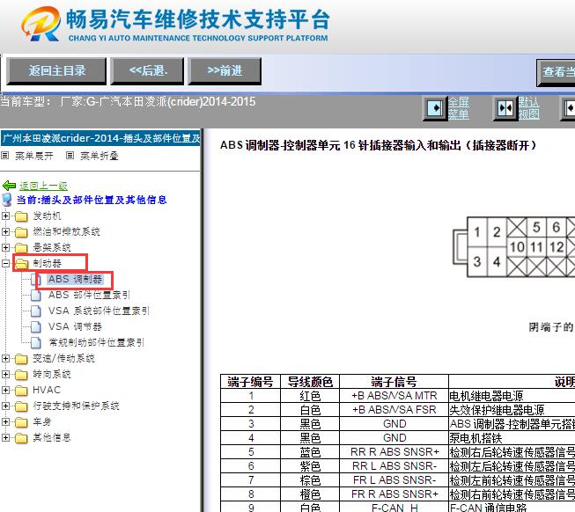The height and width of the screenshot is (512, 575).
Task: Click the FR R ABS SNSR+ cell
Action: 394,494
